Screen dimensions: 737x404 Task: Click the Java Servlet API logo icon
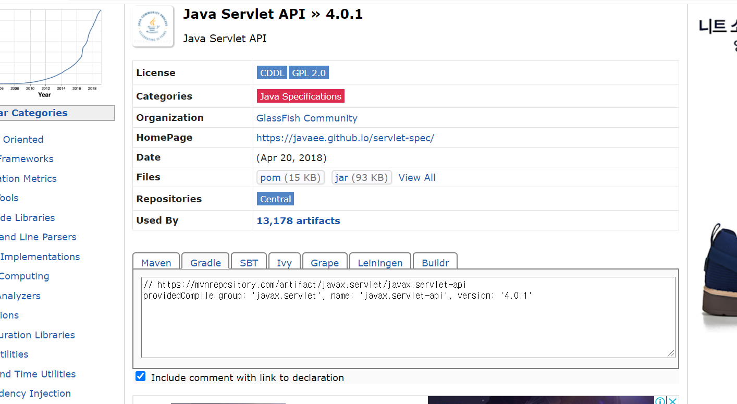(x=153, y=27)
